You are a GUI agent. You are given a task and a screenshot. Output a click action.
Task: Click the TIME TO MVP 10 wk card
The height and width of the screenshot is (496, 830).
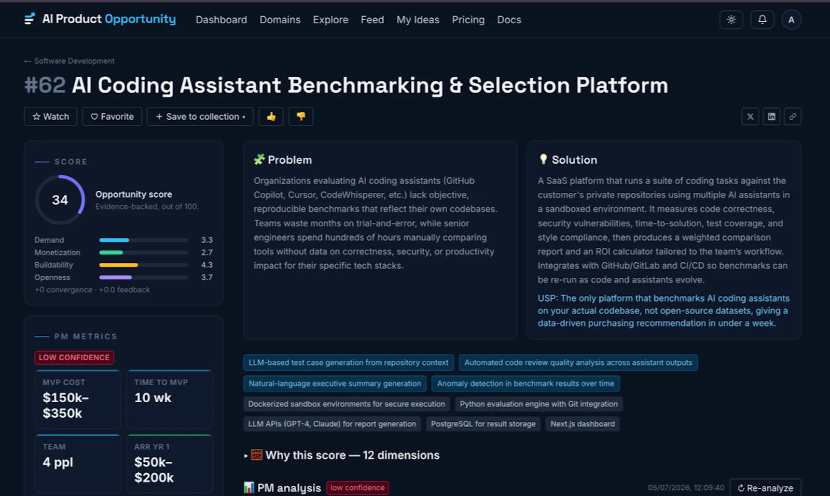[x=170, y=399]
